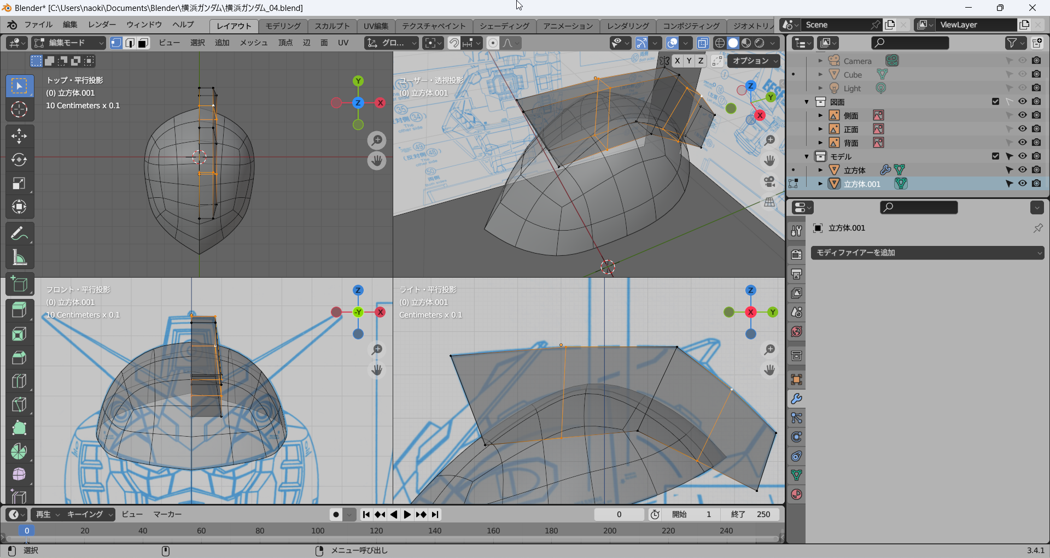Collapse the モデル collection
Viewport: 1050px width, 558px height.
[x=807, y=157]
